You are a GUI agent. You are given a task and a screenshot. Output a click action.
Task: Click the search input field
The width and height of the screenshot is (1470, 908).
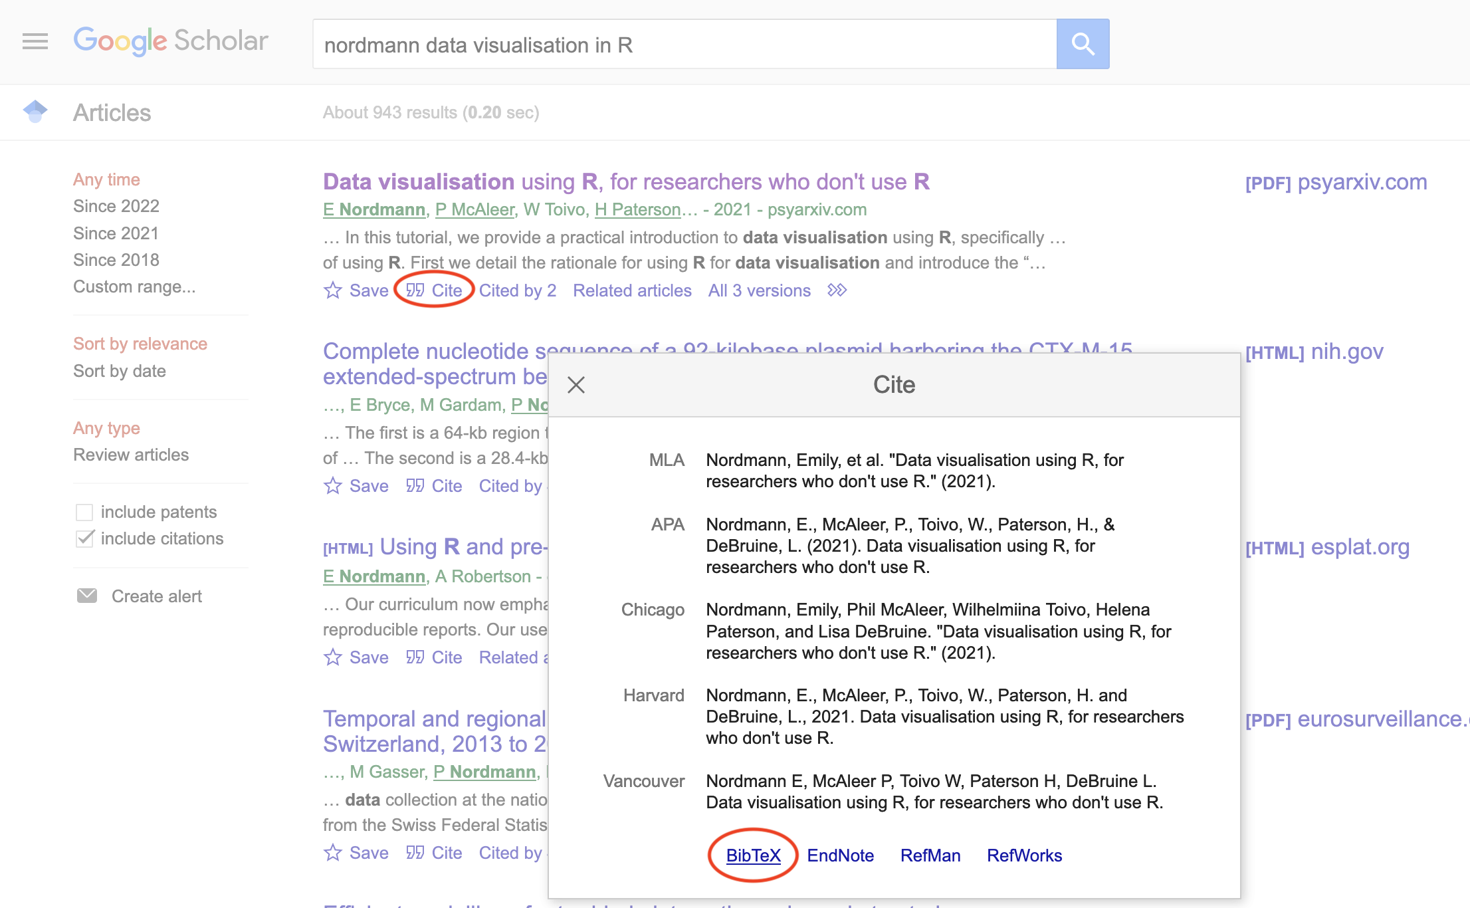point(684,44)
